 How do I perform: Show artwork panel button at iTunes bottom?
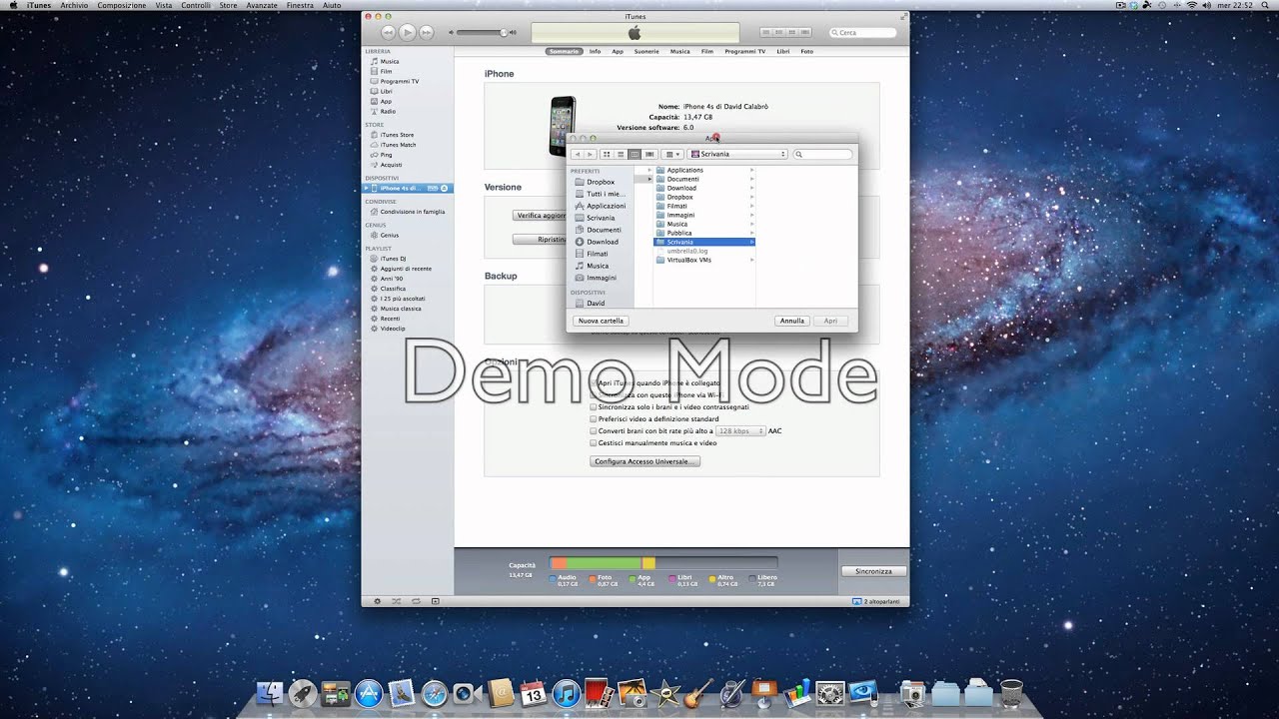[x=435, y=601]
